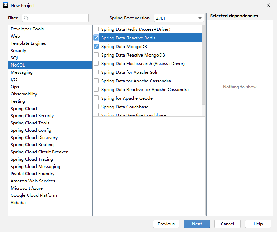Check Spring Data for Apache Solr
The width and height of the screenshot is (277, 232).
[96, 72]
